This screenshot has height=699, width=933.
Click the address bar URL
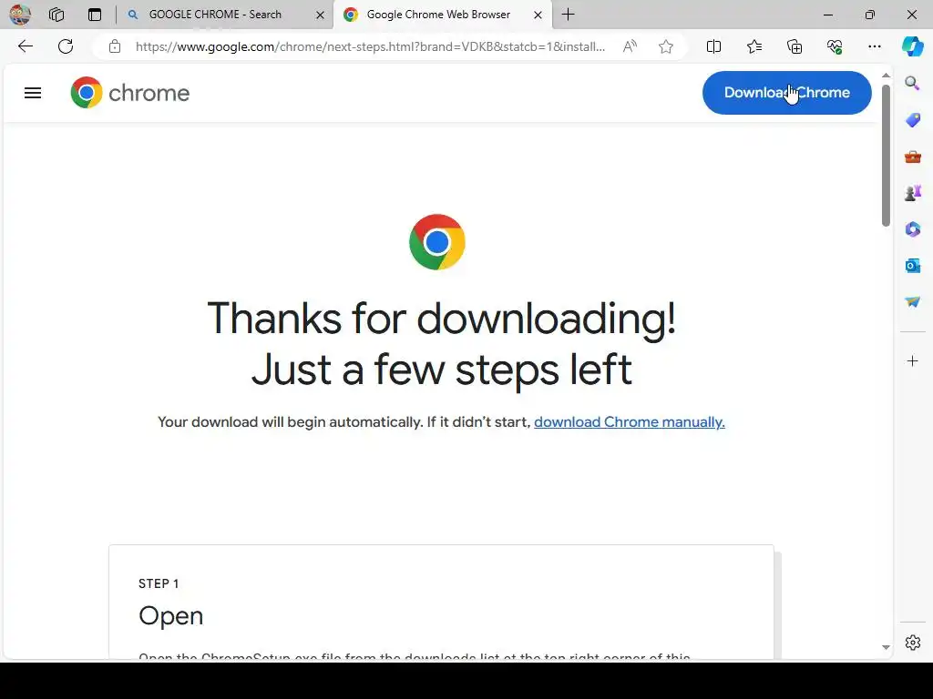(370, 46)
